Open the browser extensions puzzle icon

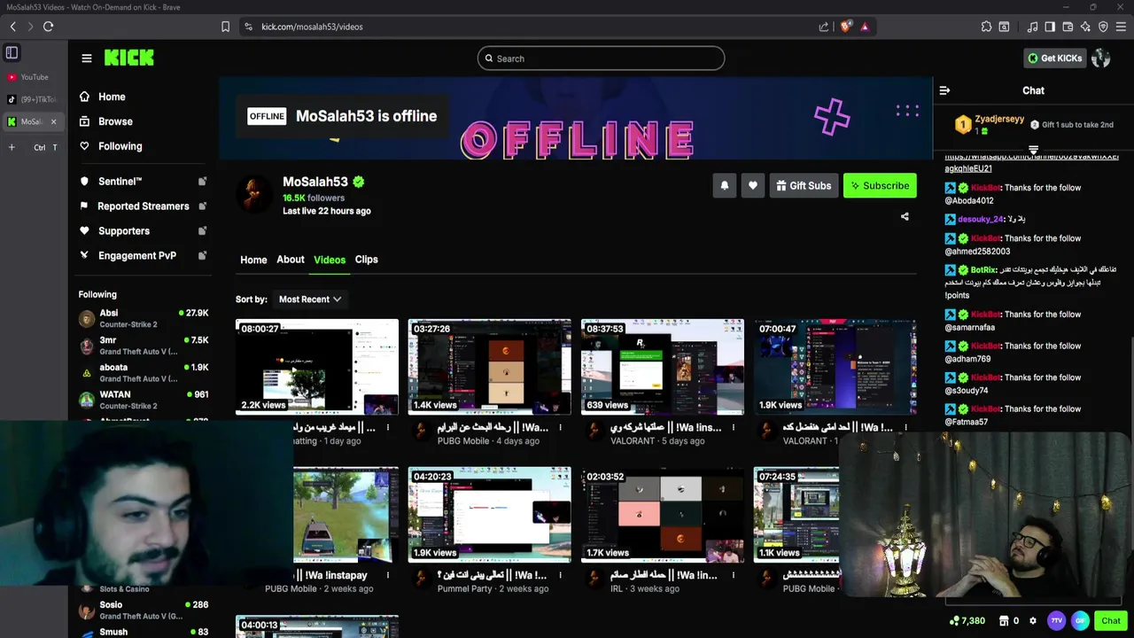986,27
